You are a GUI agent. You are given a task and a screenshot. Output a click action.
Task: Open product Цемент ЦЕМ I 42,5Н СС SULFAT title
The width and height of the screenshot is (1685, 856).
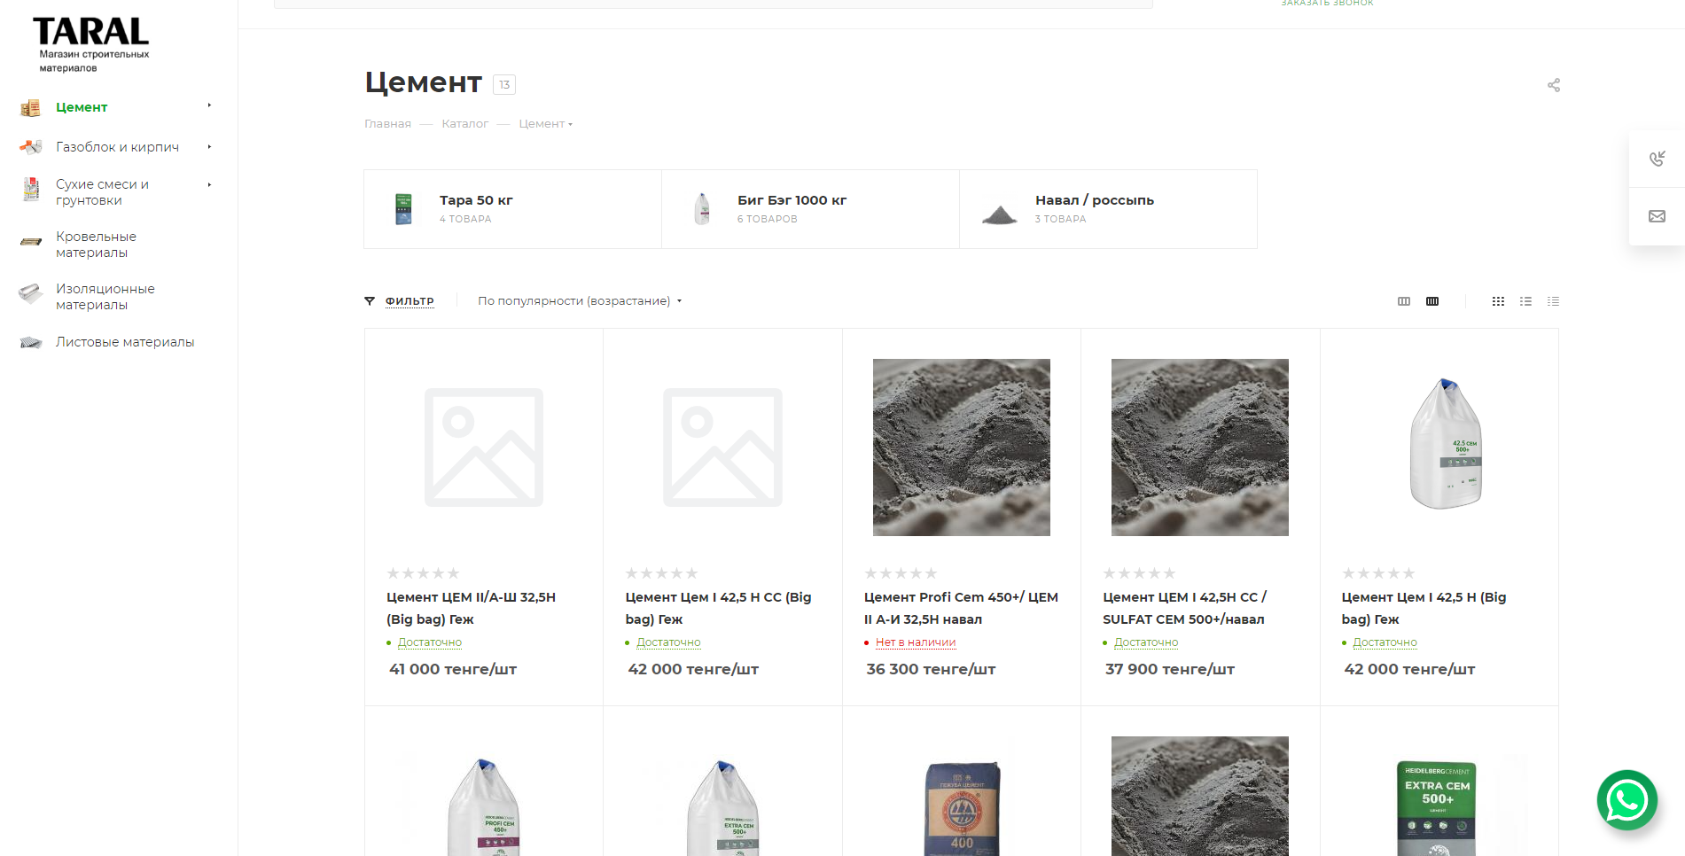[1185, 608]
